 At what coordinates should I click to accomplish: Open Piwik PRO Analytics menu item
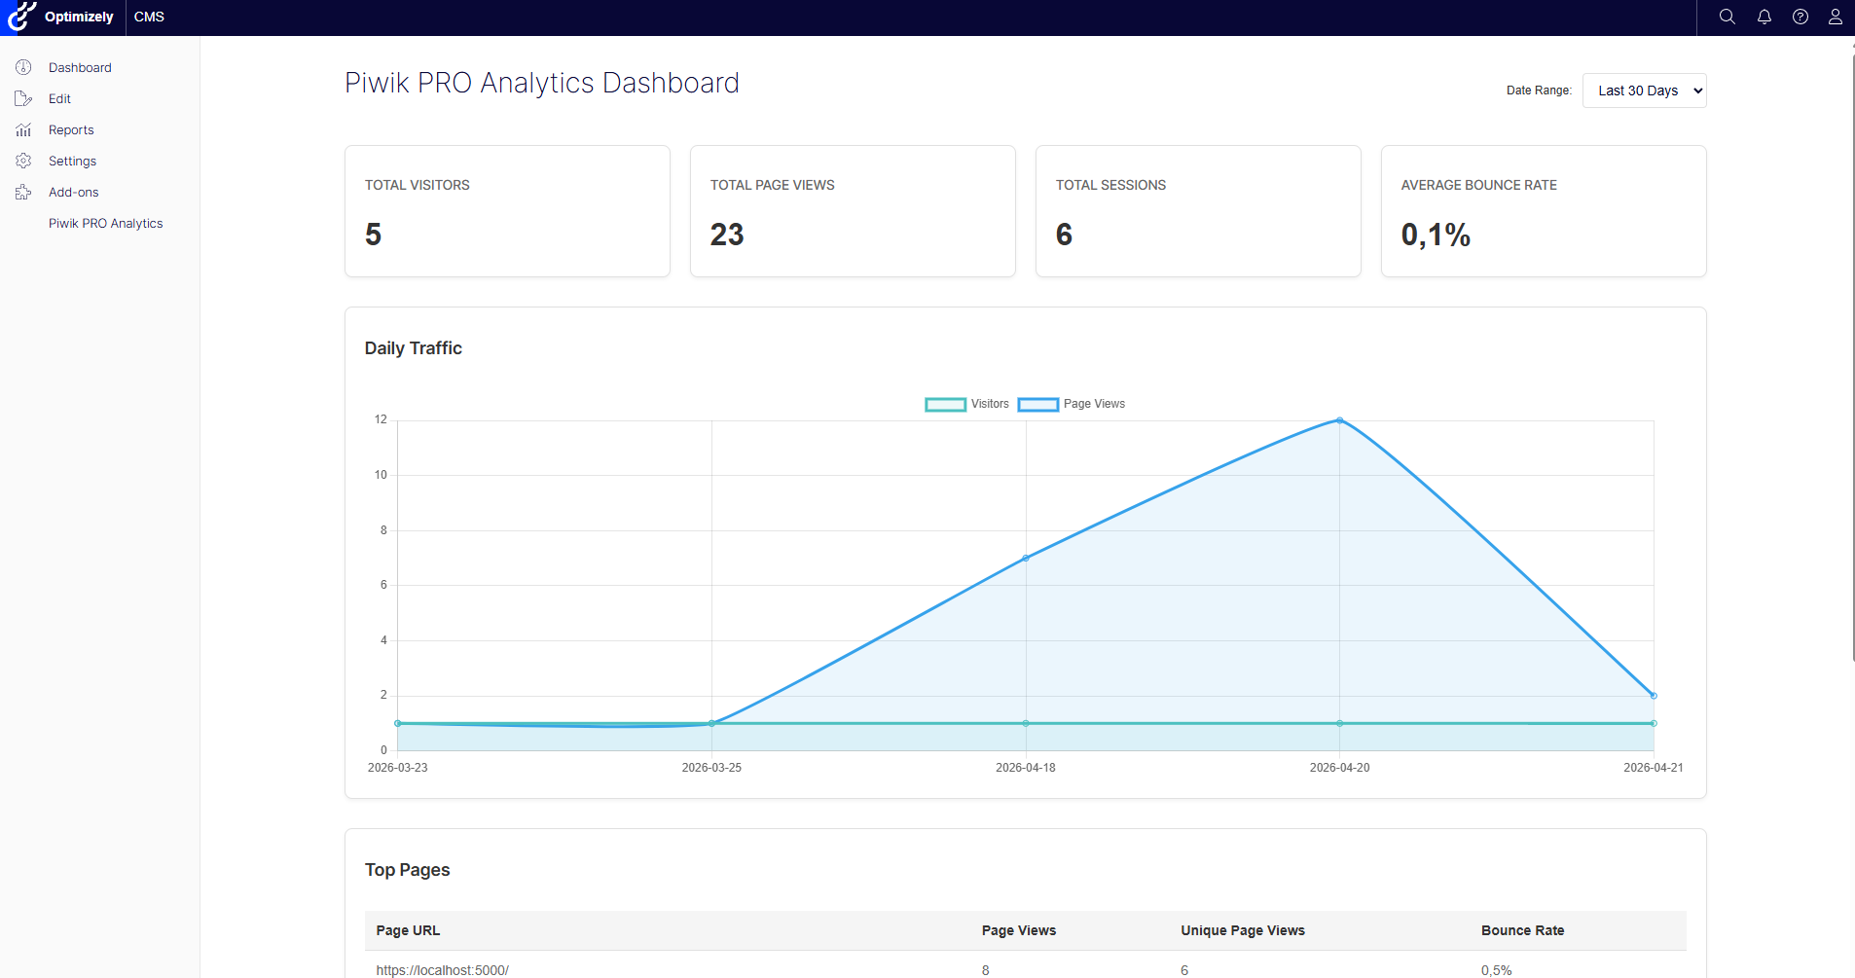coord(106,223)
